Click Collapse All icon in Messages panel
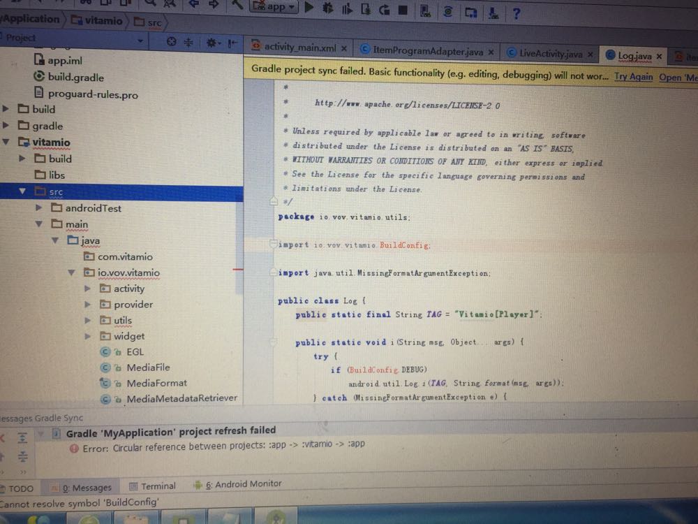The image size is (698, 524). (x=23, y=456)
